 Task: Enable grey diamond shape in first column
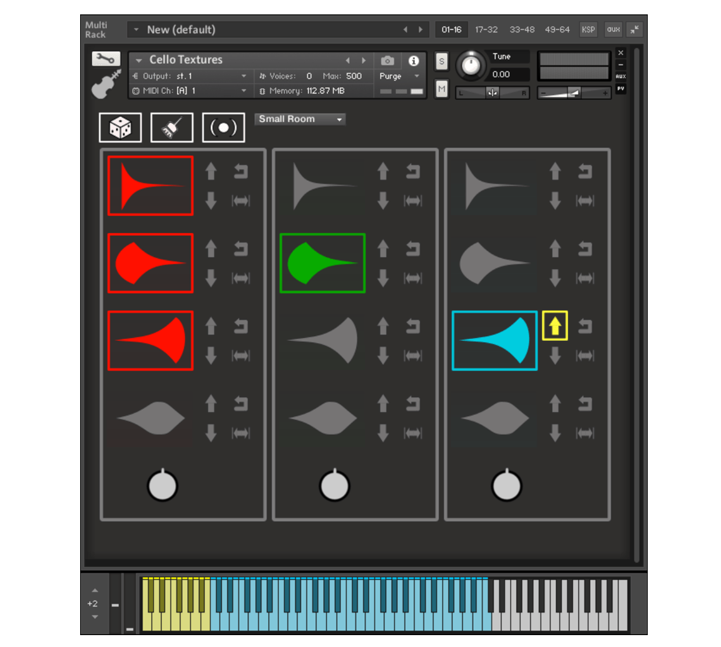150,418
